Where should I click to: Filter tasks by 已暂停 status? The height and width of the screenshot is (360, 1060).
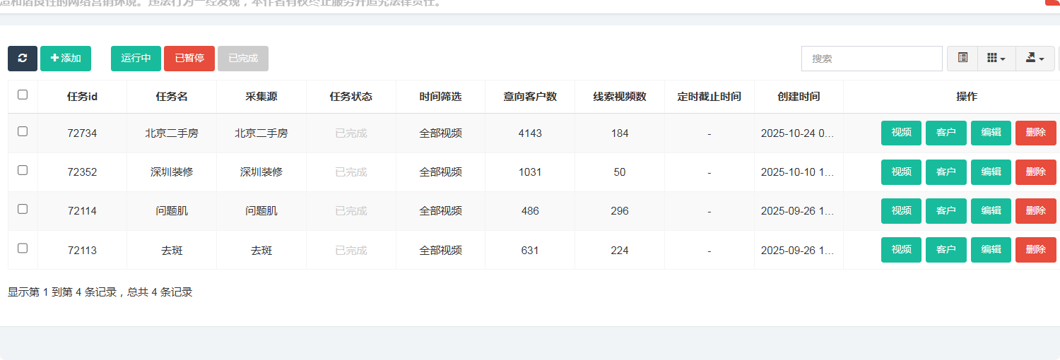[189, 59]
